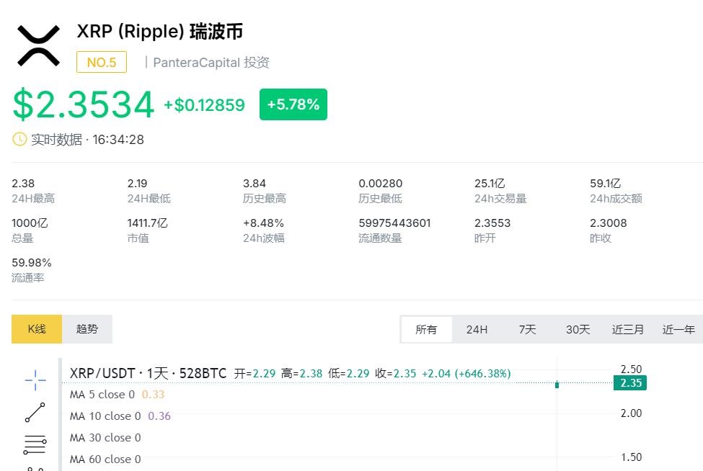Switch to the K线 chart tab
The width and height of the screenshot is (703, 471).
click(x=37, y=329)
